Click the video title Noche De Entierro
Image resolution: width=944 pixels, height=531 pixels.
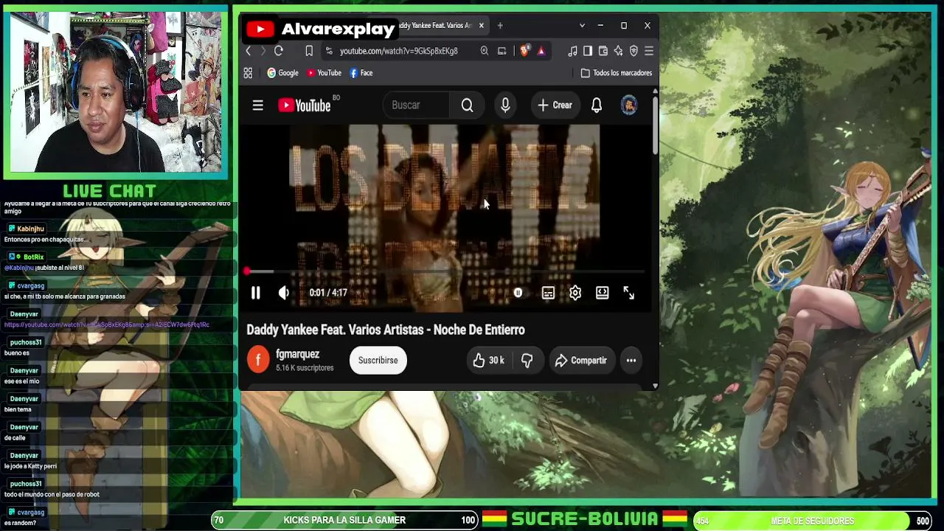[386, 330]
